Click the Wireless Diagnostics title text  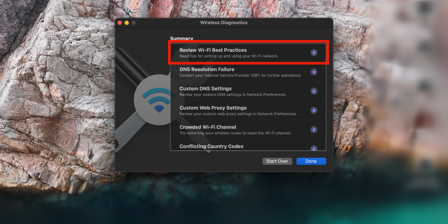coord(224,23)
